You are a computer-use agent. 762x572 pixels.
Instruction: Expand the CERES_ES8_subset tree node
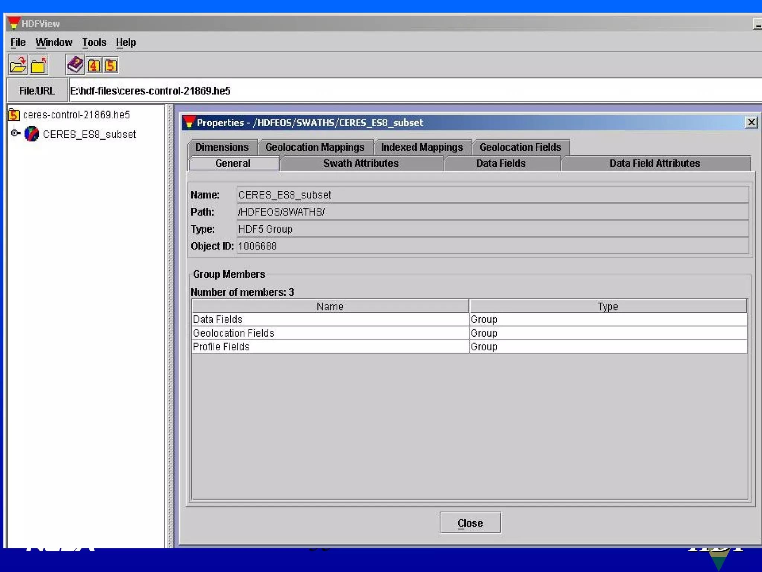click(x=15, y=133)
